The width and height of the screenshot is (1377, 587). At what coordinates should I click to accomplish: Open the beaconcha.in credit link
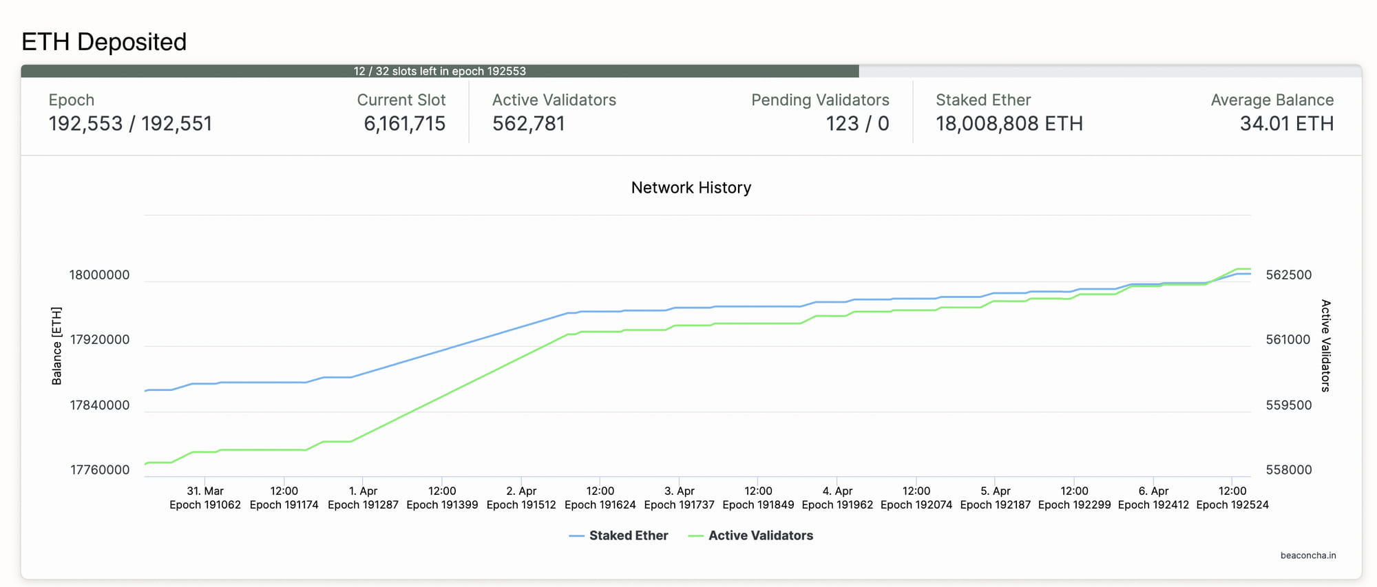pyautogui.click(x=1307, y=555)
